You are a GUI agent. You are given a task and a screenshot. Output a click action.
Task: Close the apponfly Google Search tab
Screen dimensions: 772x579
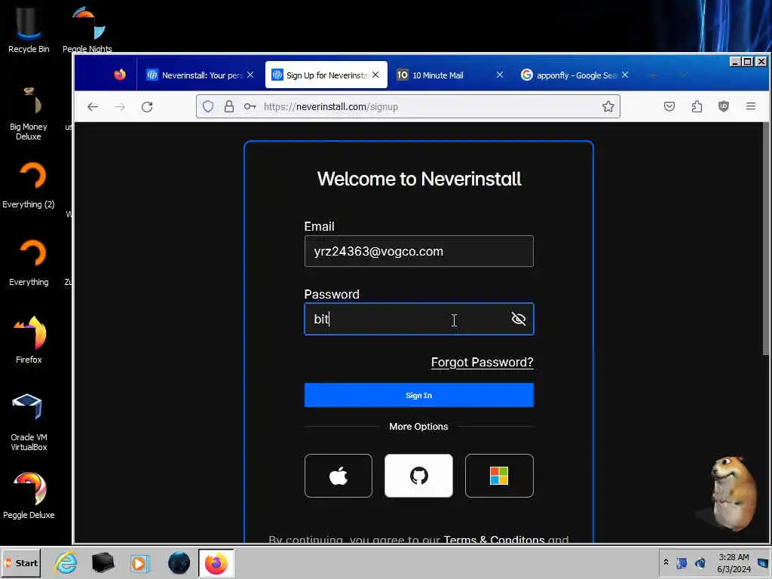pyautogui.click(x=625, y=75)
